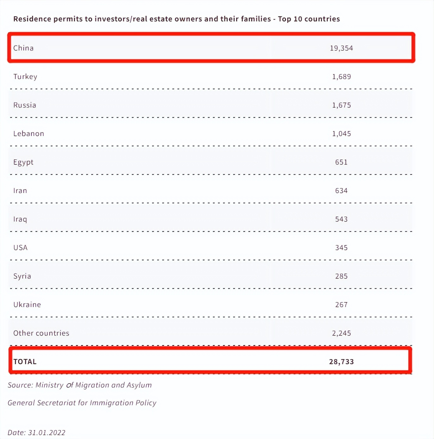Select Russia's 1,675 figure
Viewport: 434px width, 439px height.
pyautogui.click(x=341, y=105)
